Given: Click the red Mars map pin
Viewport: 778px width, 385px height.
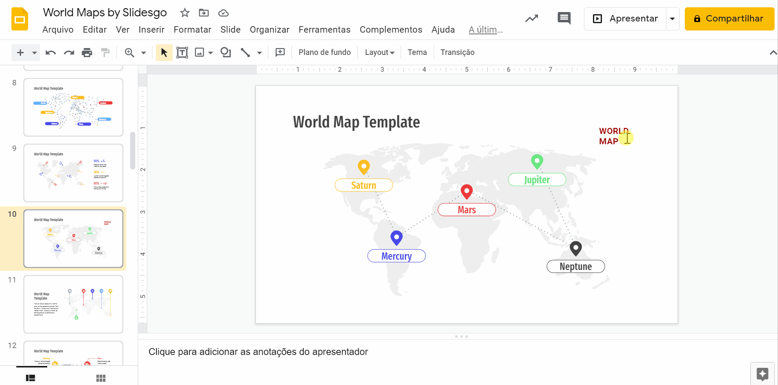Looking at the screenshot, I should point(467,191).
